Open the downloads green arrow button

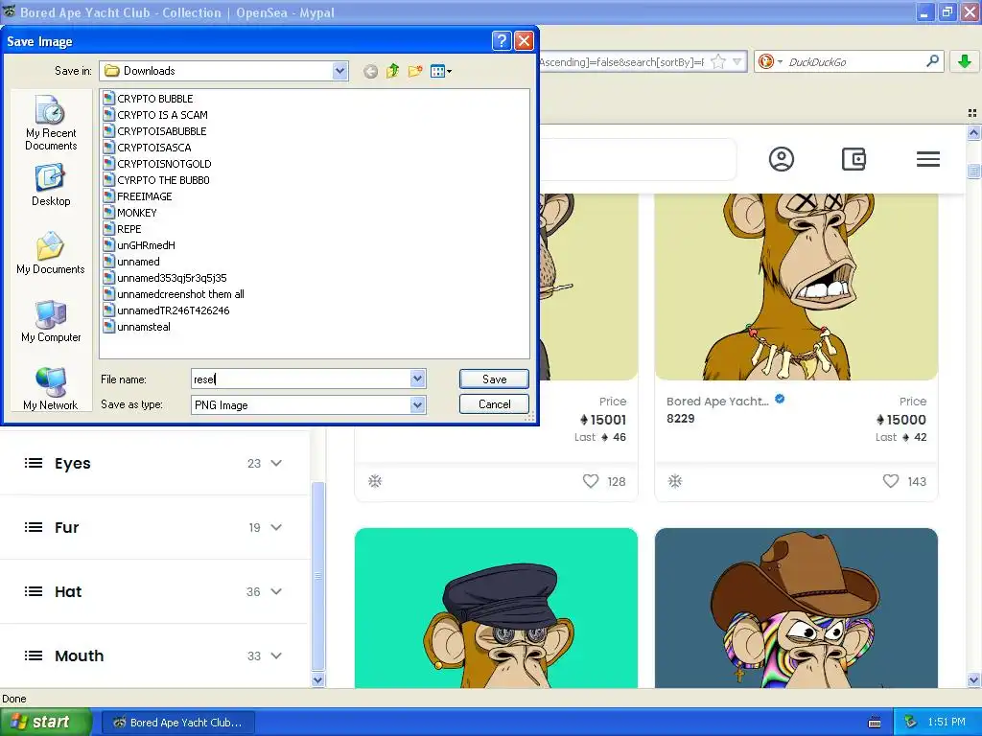click(x=965, y=61)
